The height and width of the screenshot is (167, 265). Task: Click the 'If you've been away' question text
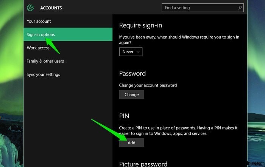coord(179,40)
